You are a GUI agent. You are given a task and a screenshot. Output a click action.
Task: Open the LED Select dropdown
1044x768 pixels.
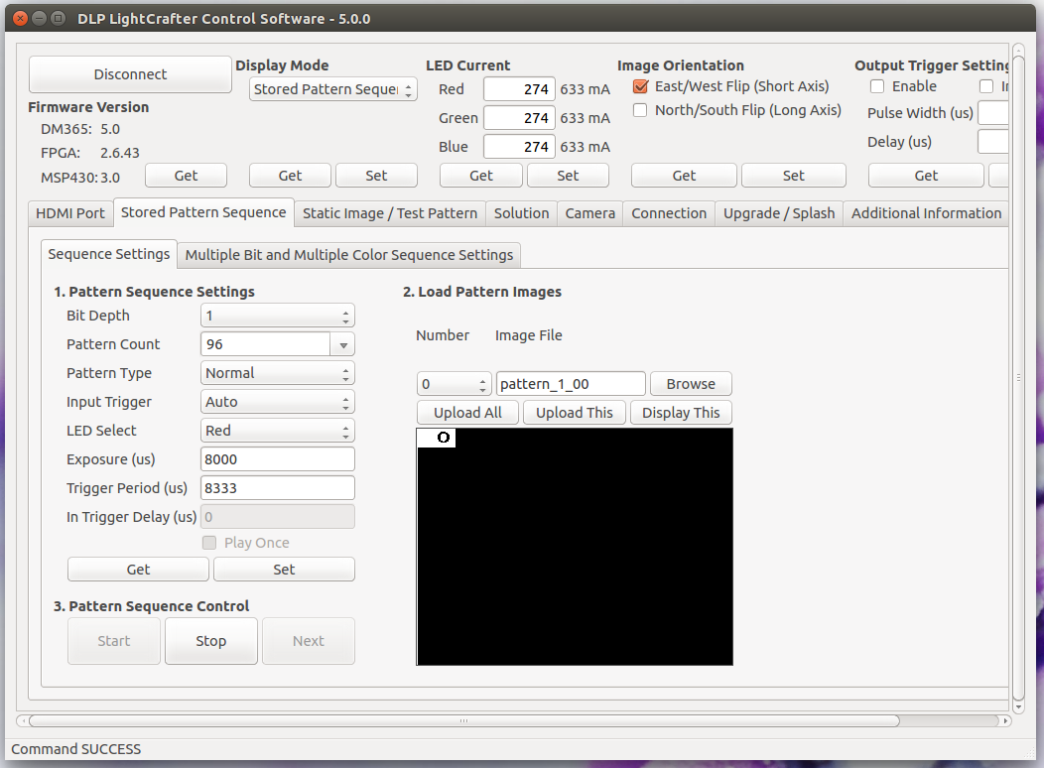[x=277, y=431]
